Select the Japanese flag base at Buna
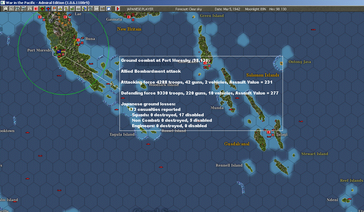Image resolution: width=364 pixels, height=212 pixels. (78, 40)
